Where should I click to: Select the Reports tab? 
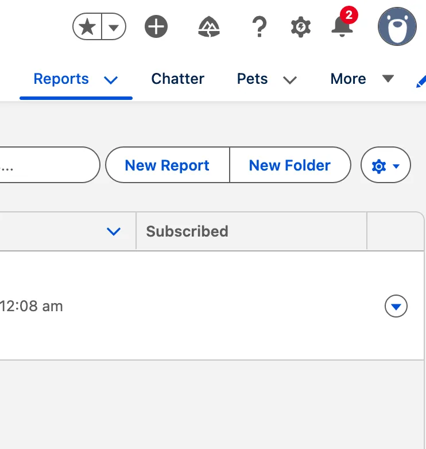point(61,79)
